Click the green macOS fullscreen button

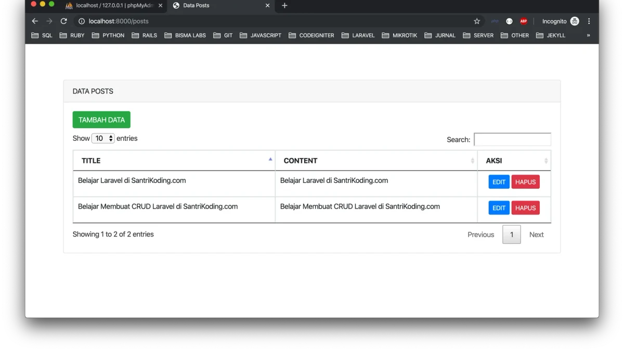click(51, 4)
